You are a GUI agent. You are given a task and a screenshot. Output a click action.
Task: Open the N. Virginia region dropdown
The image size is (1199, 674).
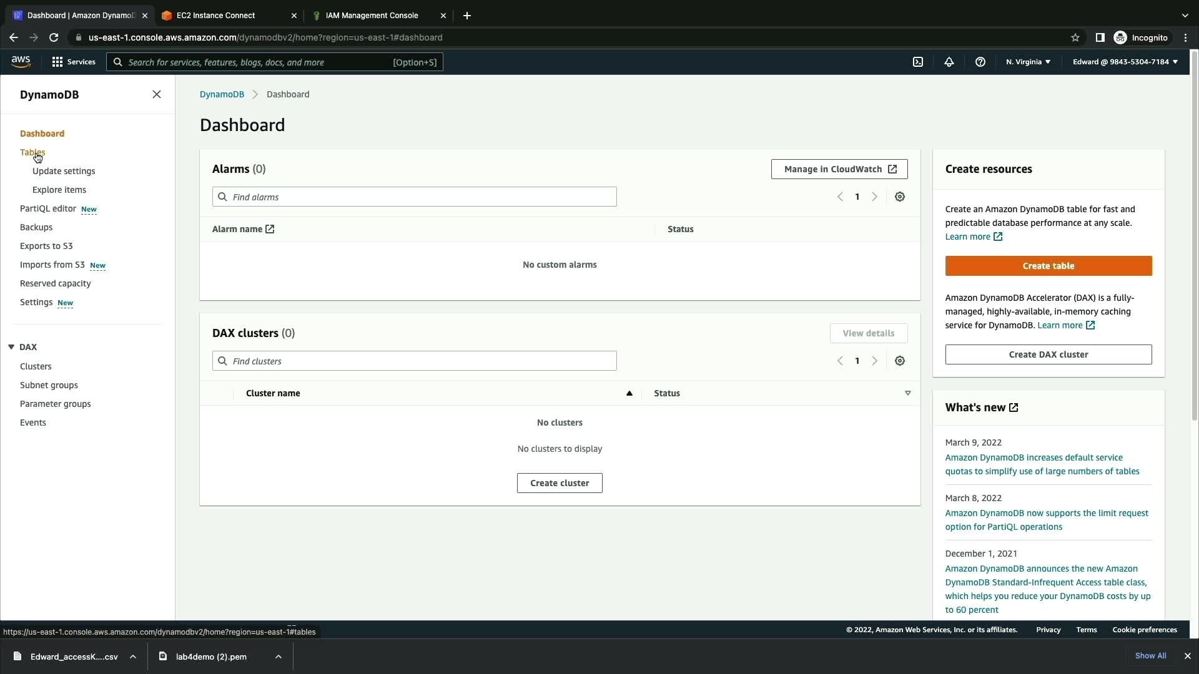pos(1028,62)
